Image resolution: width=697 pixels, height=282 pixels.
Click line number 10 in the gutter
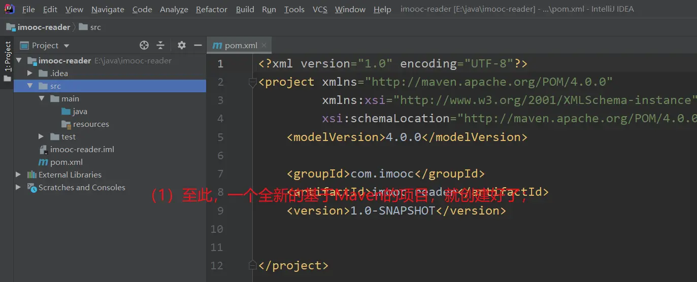point(217,229)
